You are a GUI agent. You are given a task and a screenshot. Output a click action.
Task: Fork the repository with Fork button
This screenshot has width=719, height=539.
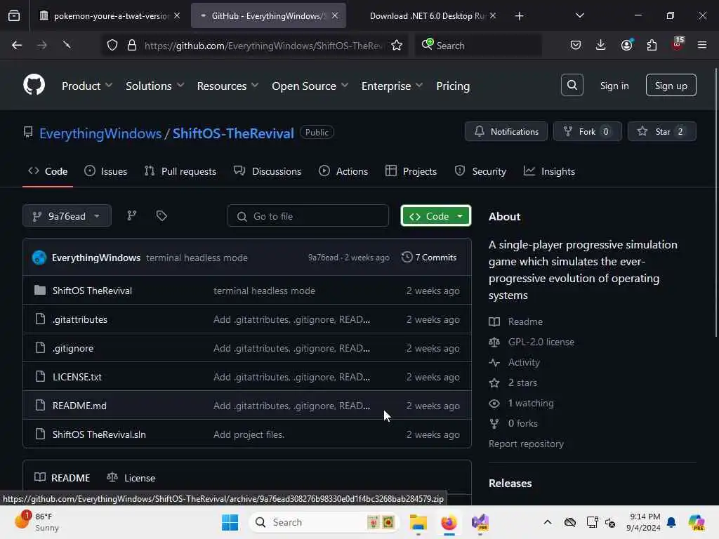tap(588, 131)
